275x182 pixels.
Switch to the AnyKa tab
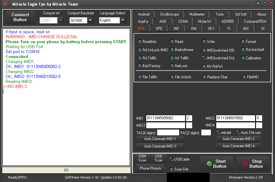click(x=143, y=21)
